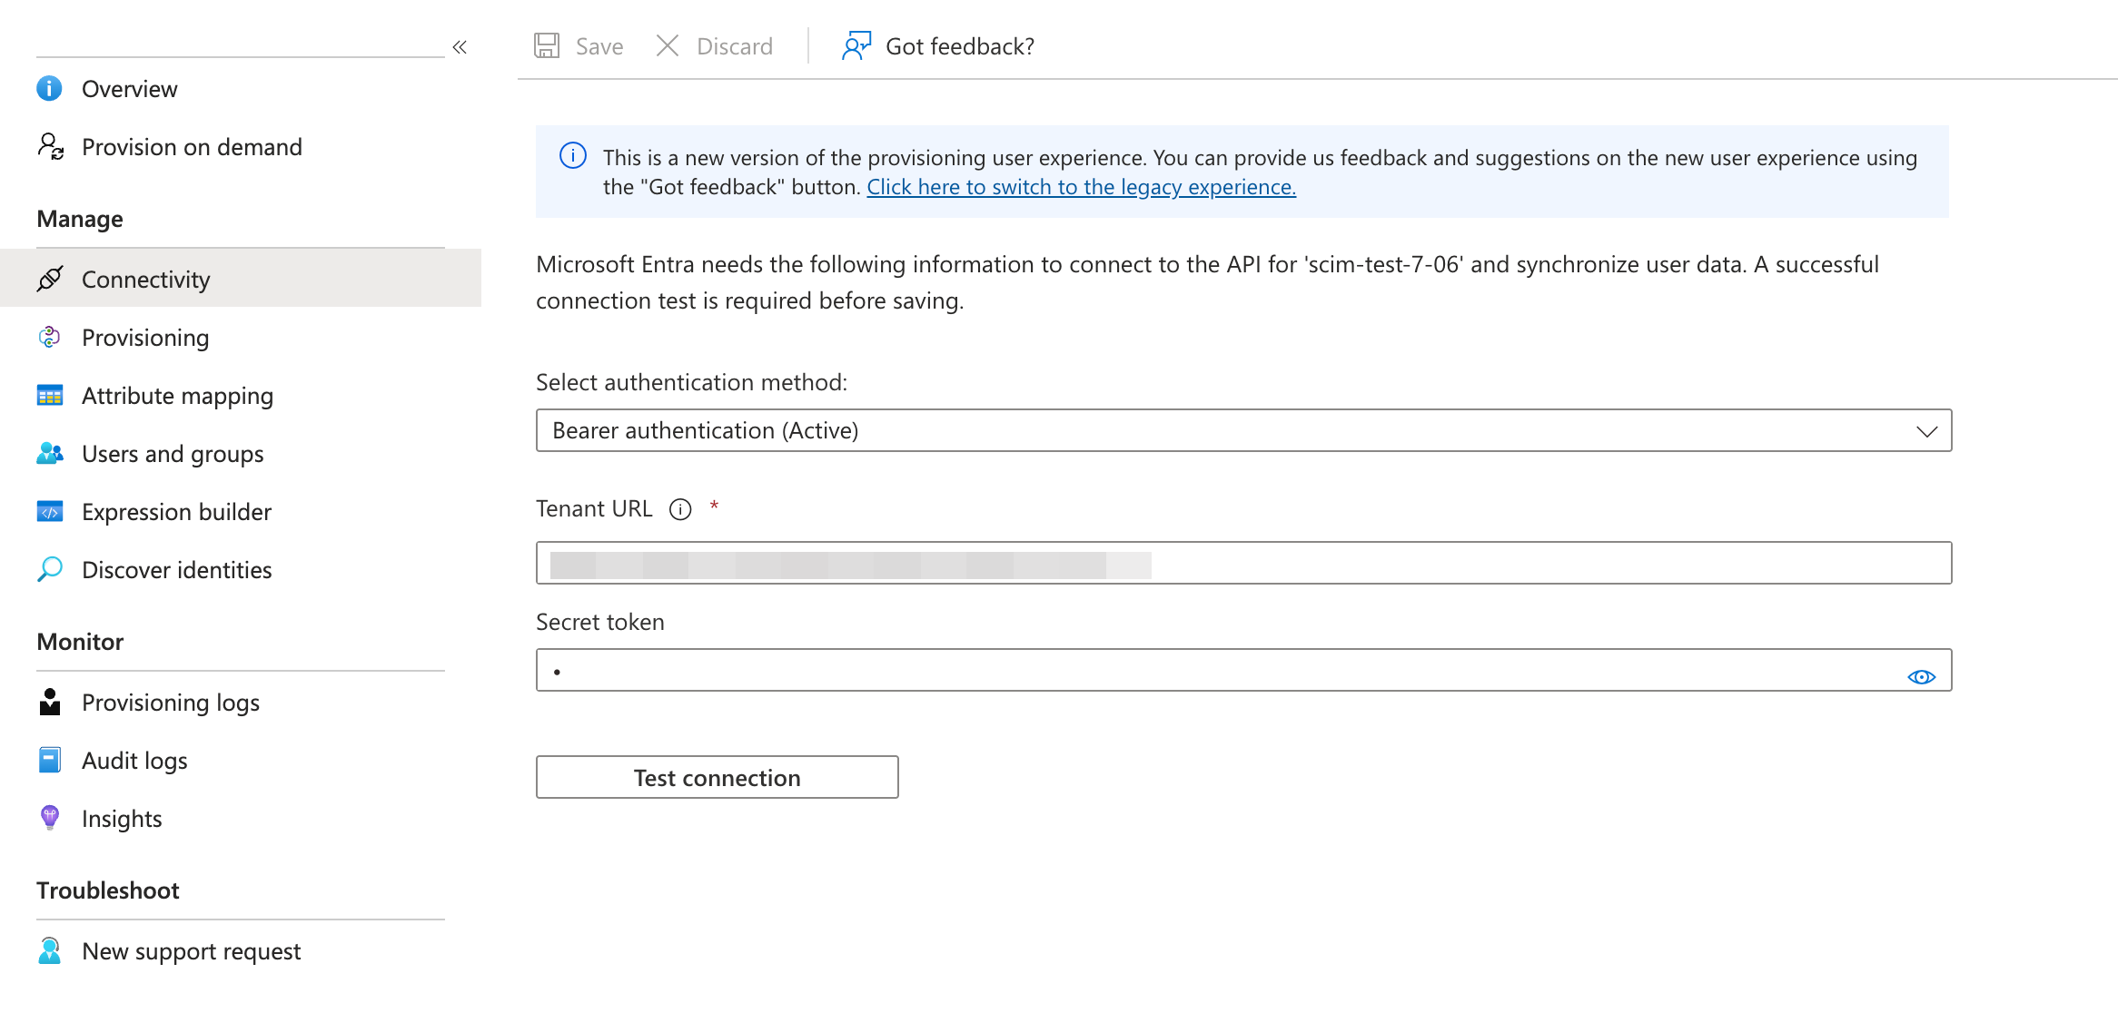
Task: Click the Insights lightbulb icon
Action: (x=50, y=818)
